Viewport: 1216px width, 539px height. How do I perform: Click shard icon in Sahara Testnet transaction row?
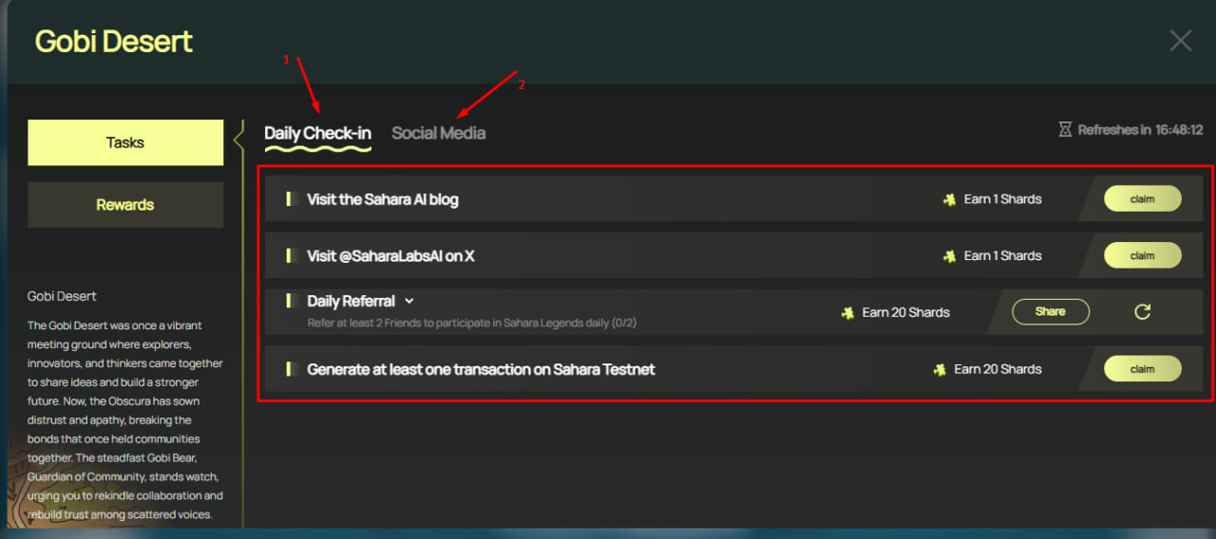(x=940, y=369)
